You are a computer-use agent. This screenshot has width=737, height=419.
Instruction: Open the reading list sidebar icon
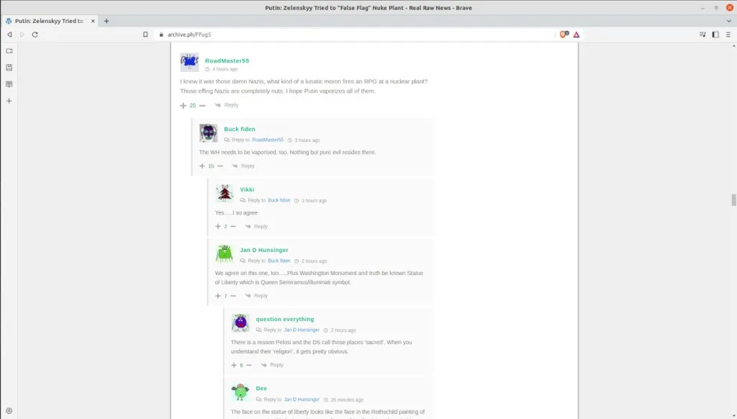(9, 84)
